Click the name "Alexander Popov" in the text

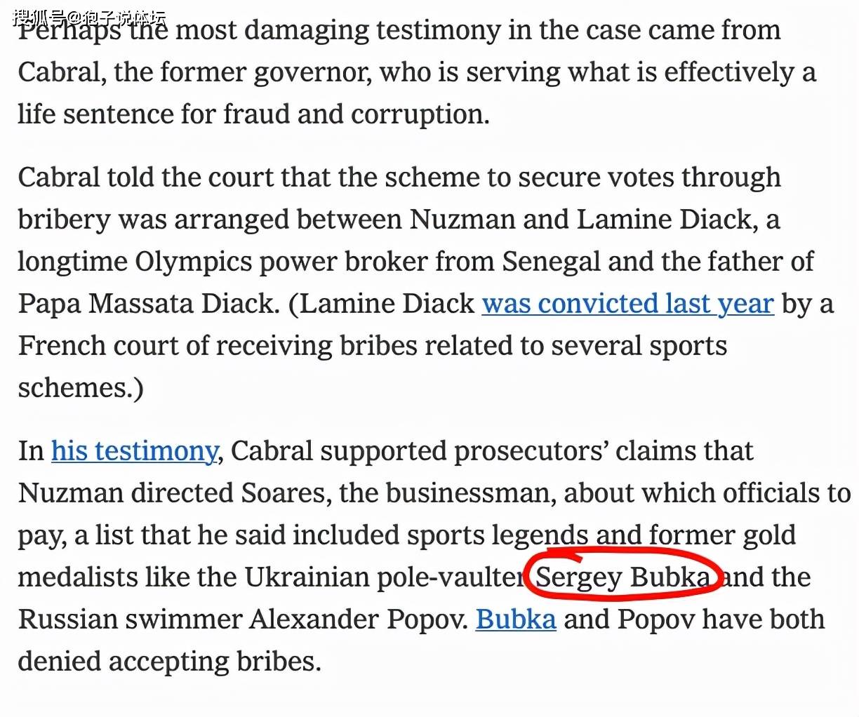tap(359, 619)
